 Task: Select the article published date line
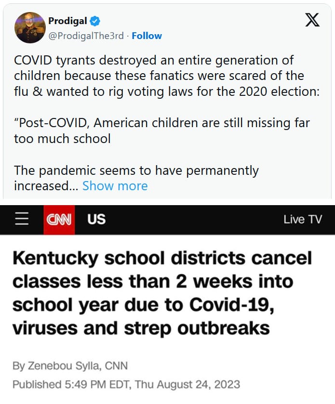126,384
